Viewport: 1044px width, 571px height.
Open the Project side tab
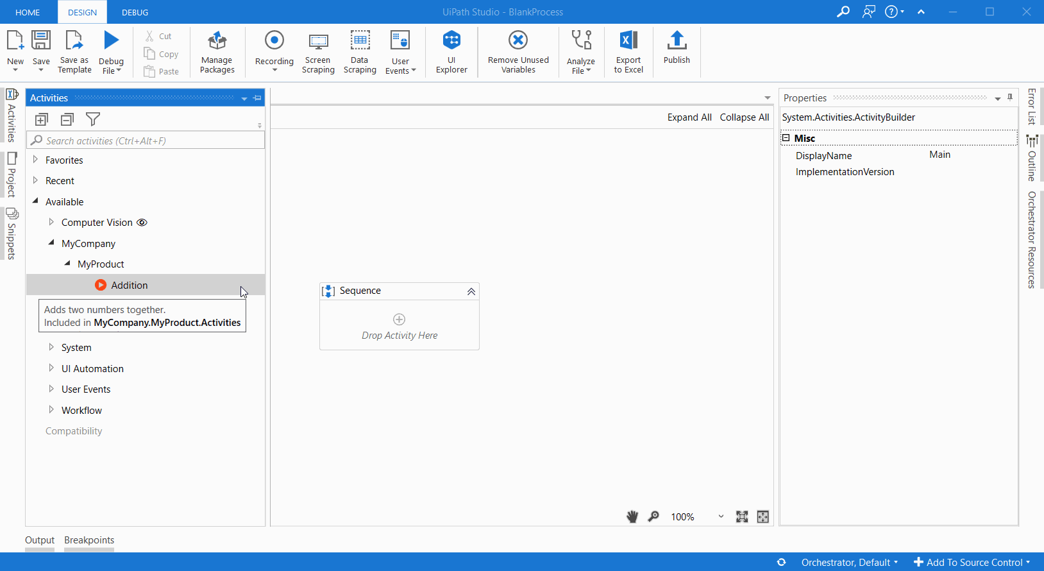click(x=12, y=175)
